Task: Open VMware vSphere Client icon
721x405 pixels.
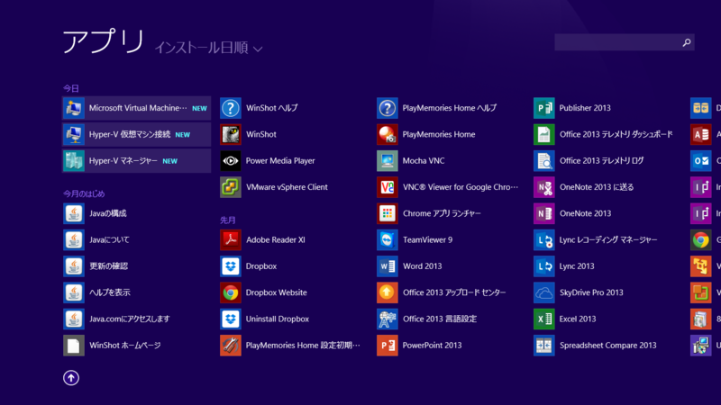Action: coord(231,187)
